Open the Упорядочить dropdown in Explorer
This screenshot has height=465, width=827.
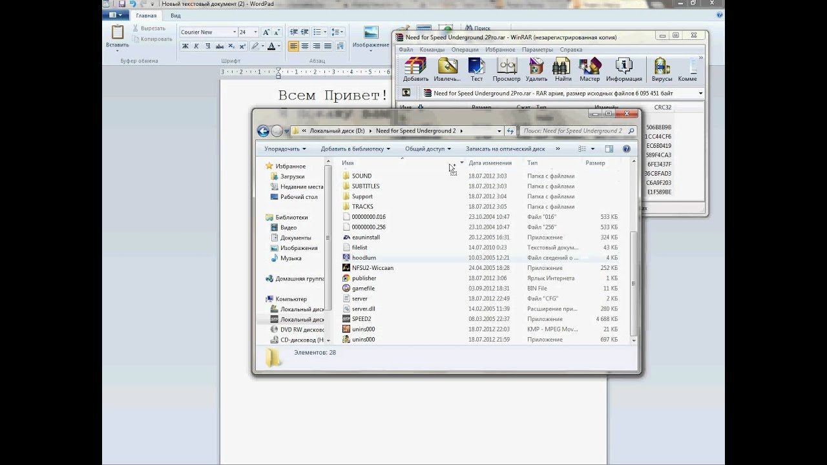pyautogui.click(x=285, y=149)
